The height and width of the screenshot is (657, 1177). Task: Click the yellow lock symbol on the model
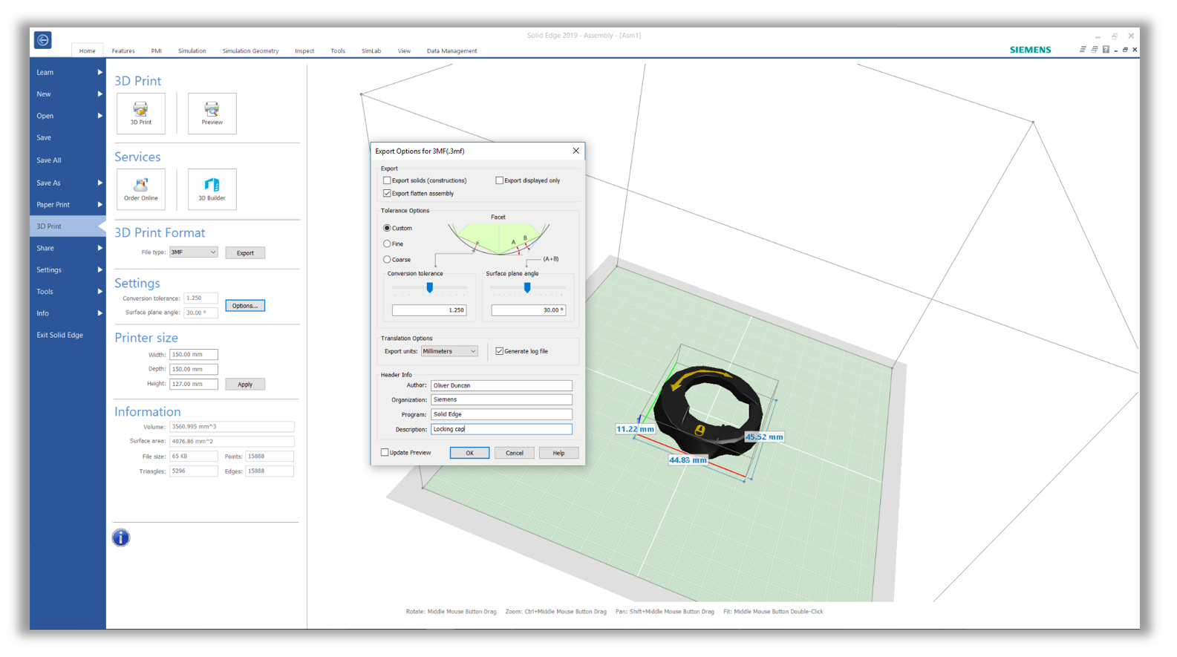700,431
